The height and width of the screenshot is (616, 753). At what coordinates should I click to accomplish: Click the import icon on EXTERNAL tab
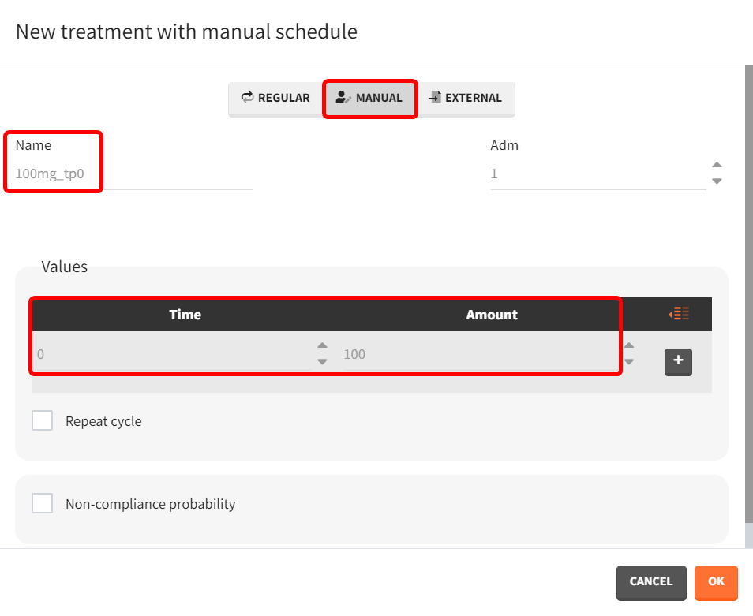tap(435, 98)
